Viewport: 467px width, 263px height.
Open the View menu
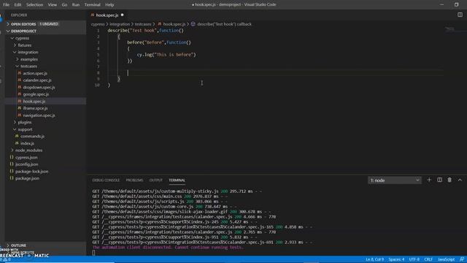(52, 4)
